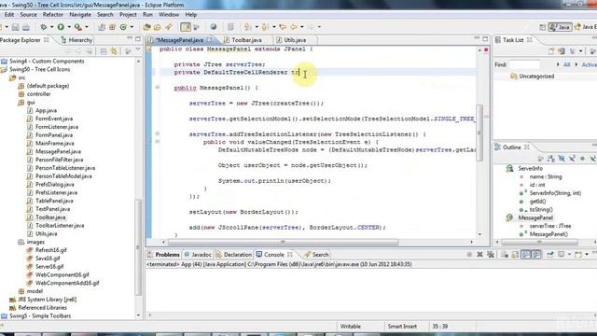Viewport: 597px width, 336px height.
Task: Click the globe web browser toolbar icon
Action: [x=214, y=27]
